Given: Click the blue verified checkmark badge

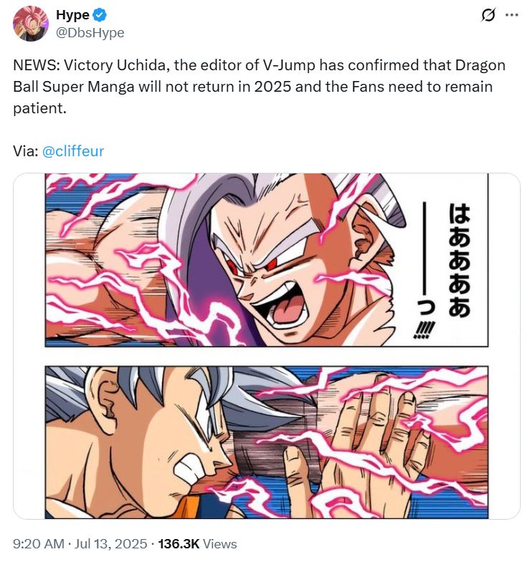Looking at the screenshot, I should (99, 15).
